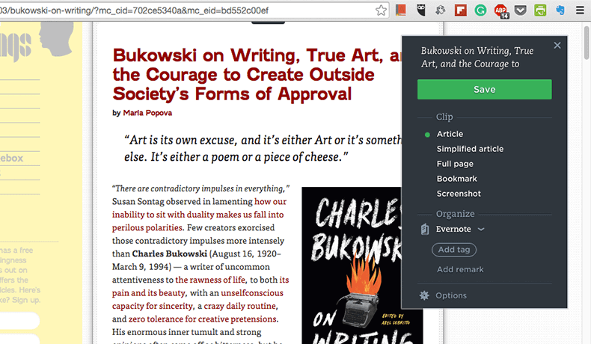
Task: Open 'the rawness of life' link
Action: tap(210, 280)
